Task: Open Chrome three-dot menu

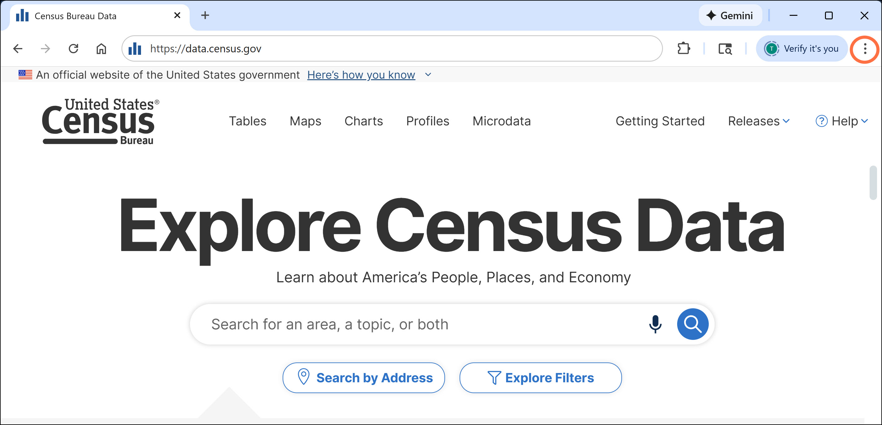Action: [865, 49]
